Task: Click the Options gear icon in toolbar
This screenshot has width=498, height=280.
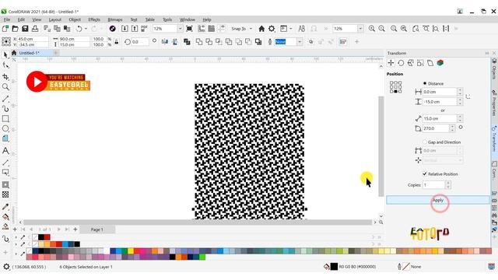Action: 272,29
